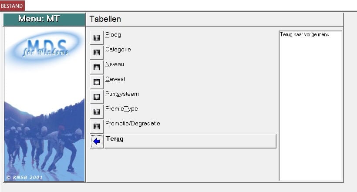Open the Categorie table label

118,49
